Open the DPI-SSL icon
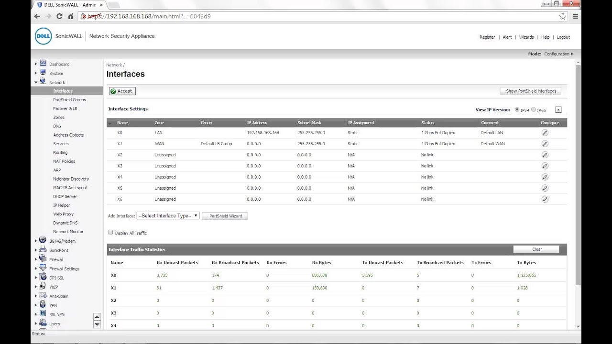The image size is (612, 344). pyautogui.click(x=43, y=277)
